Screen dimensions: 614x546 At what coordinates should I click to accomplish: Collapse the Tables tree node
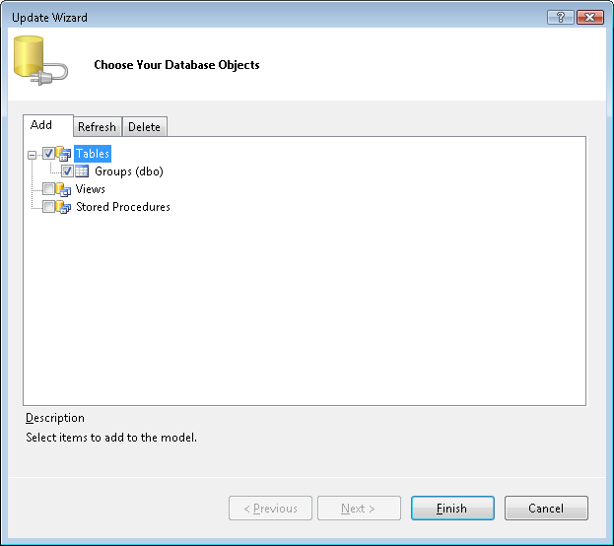pyautogui.click(x=33, y=155)
